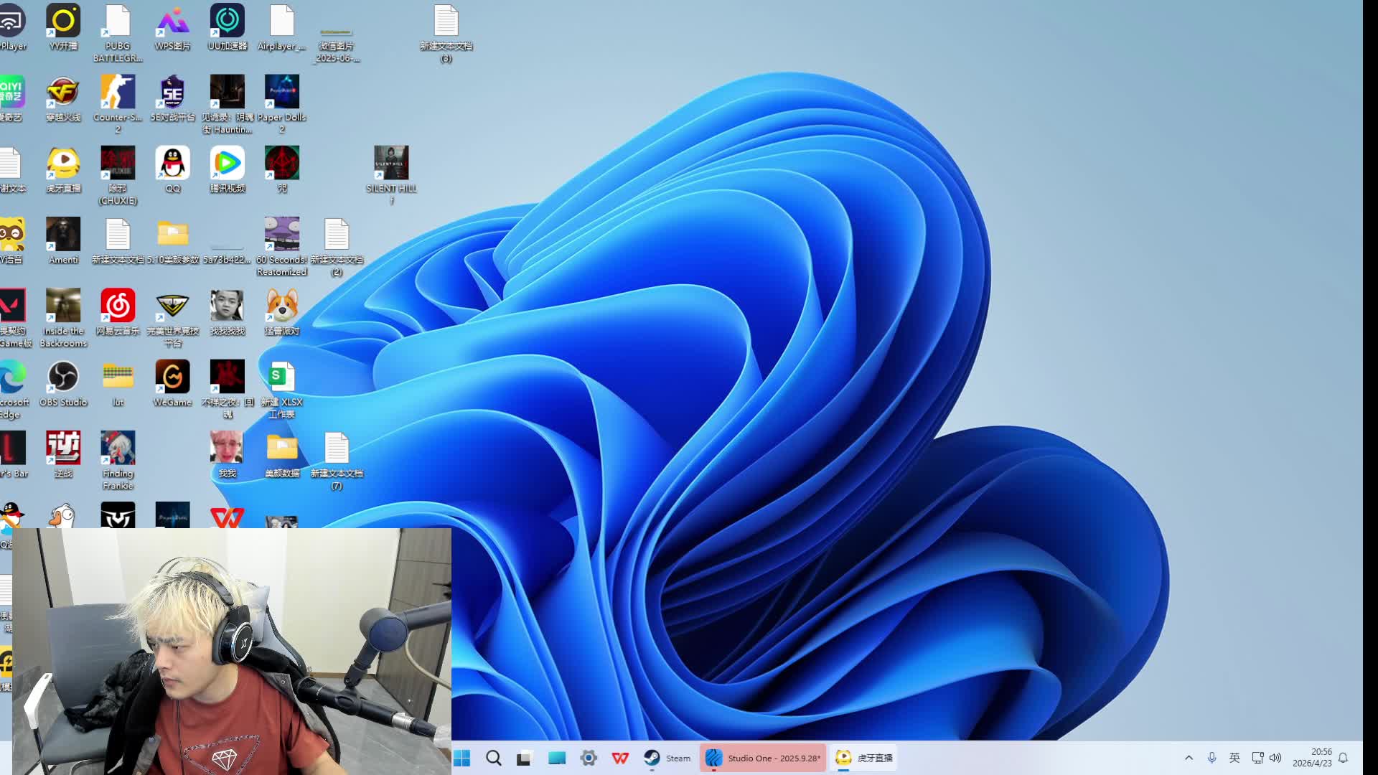
Task: Select the Counter-Strike 2 desktop icon
Action: (118, 93)
